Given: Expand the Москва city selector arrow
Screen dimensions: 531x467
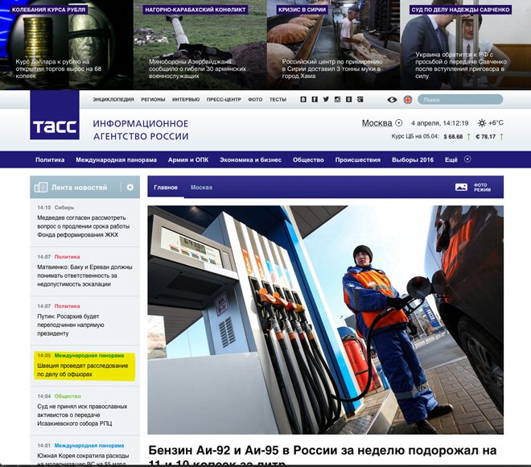Looking at the screenshot, I should pyautogui.click(x=399, y=123).
